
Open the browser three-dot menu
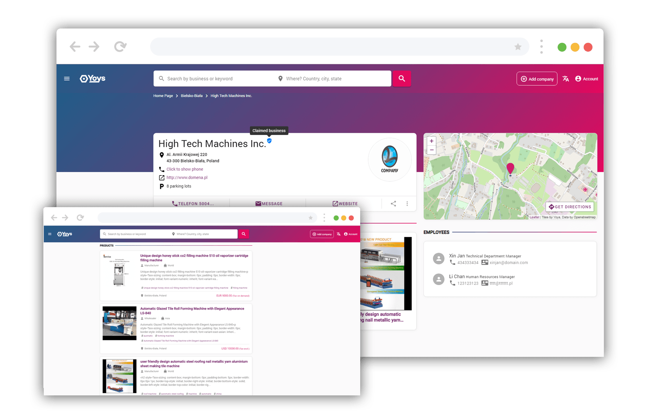(x=541, y=46)
